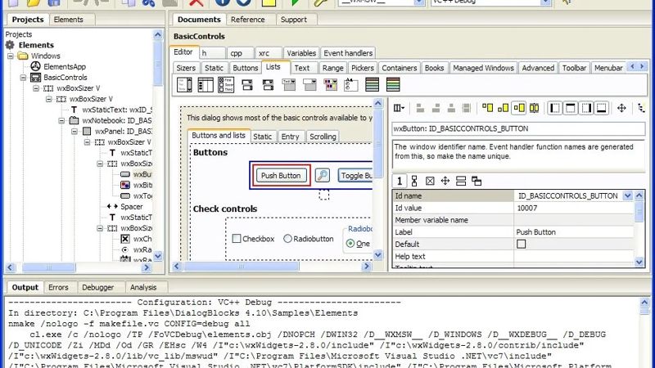Tick the Checkbox control in the dialog
The width and height of the screenshot is (655, 368).
pyautogui.click(x=237, y=239)
